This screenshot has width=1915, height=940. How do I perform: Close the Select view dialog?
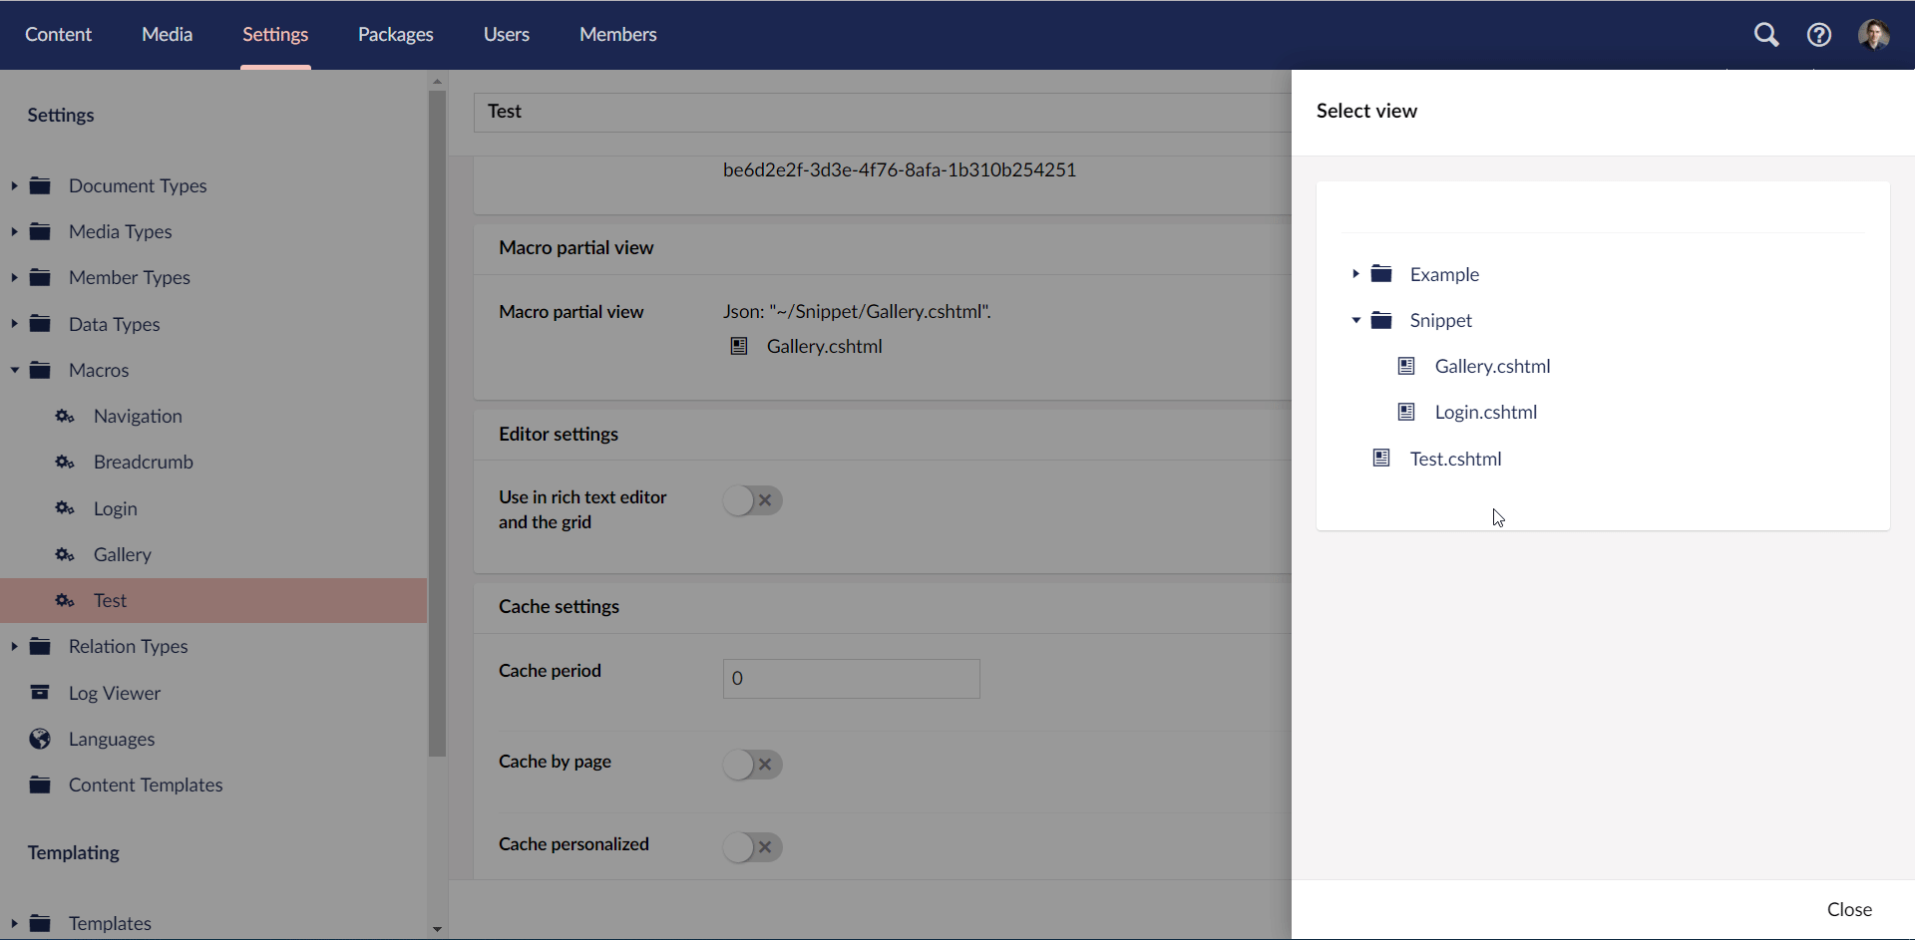click(1849, 908)
